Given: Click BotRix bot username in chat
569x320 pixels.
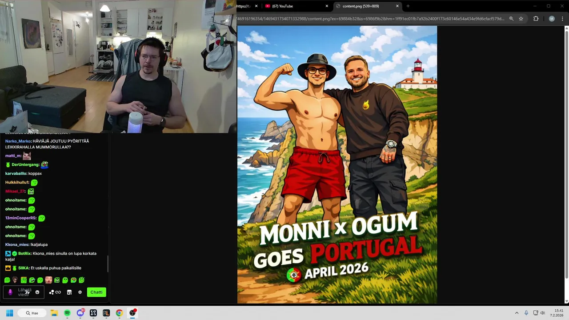Looking at the screenshot, I should tap(24, 253).
